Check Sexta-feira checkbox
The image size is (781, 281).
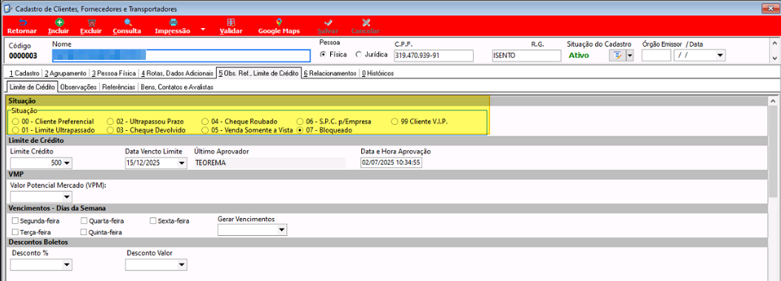[x=153, y=221]
